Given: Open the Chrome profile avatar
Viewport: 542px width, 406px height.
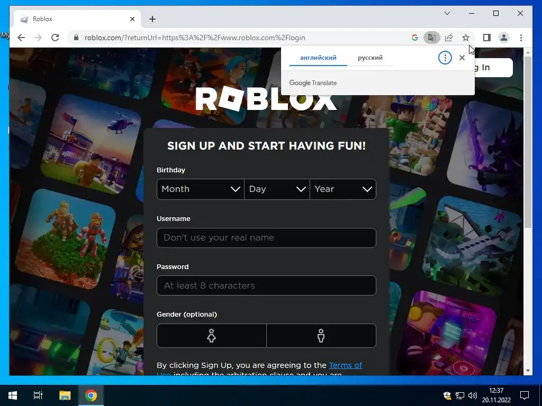Looking at the screenshot, I should (504, 38).
